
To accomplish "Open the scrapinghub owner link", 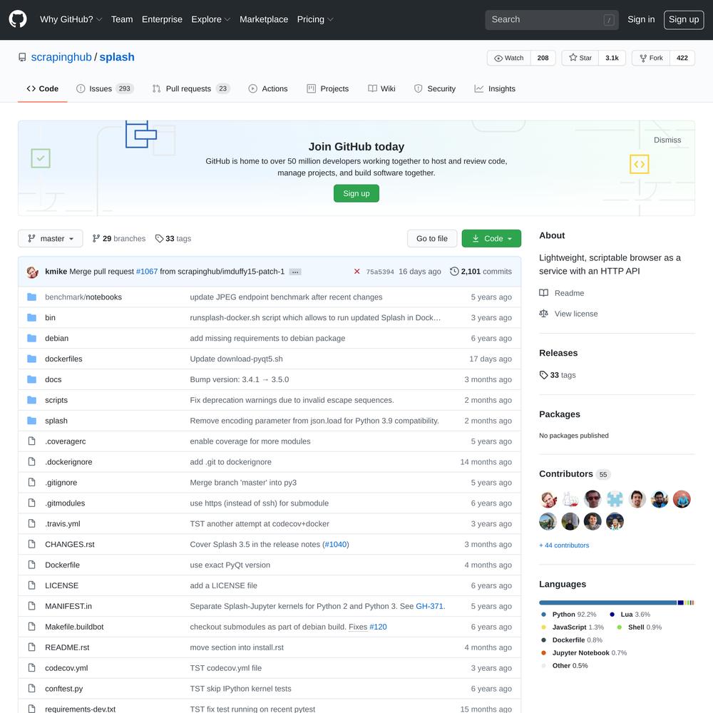I will point(61,57).
